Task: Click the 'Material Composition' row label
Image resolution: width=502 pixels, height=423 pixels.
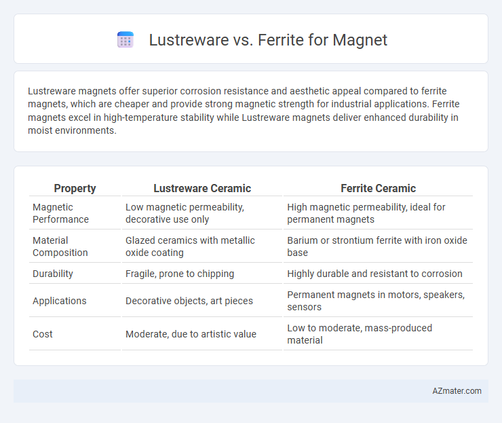Action: tap(60, 246)
